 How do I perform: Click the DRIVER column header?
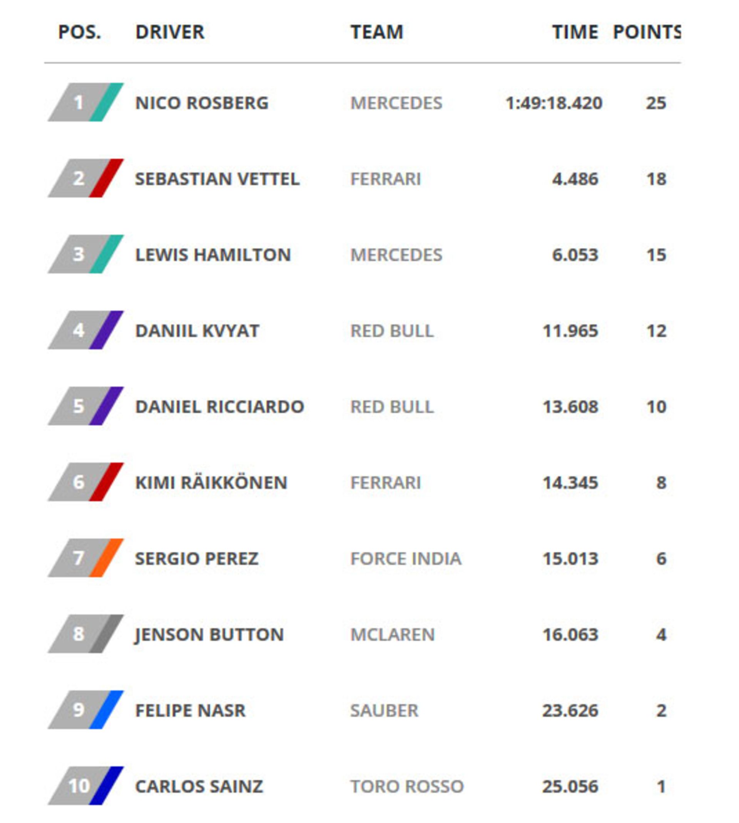pos(170,32)
